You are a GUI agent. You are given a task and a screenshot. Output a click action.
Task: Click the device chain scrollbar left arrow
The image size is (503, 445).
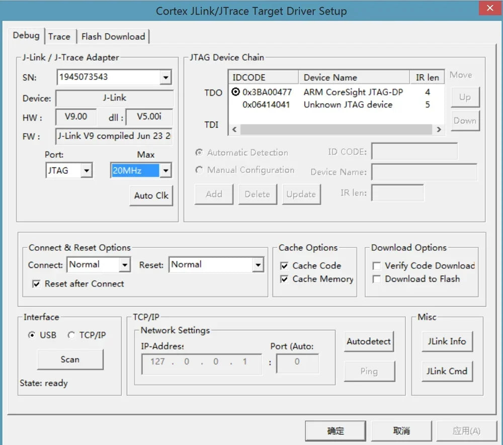click(x=234, y=130)
